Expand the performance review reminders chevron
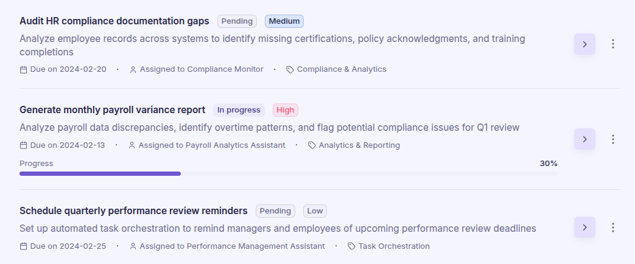This screenshot has width=635, height=264. (x=584, y=228)
